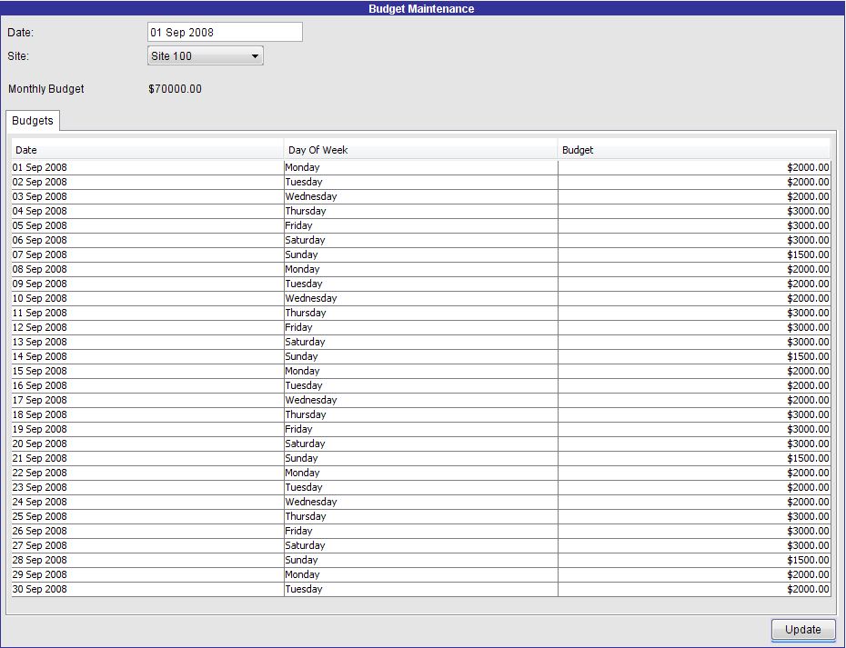Open the Site dropdown
This screenshot has width=846, height=648.
point(206,56)
